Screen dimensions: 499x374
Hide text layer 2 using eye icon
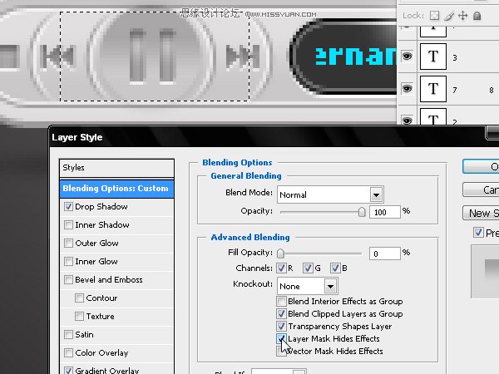tap(407, 121)
